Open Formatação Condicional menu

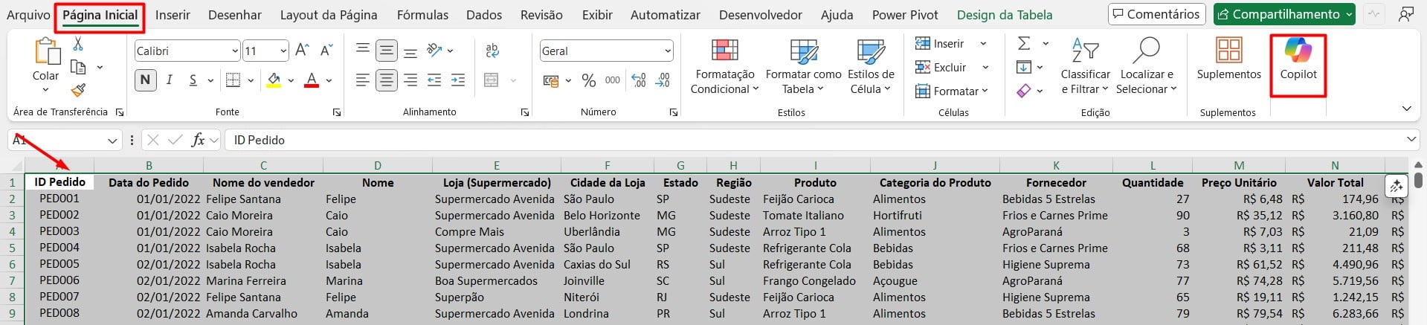[x=724, y=67]
